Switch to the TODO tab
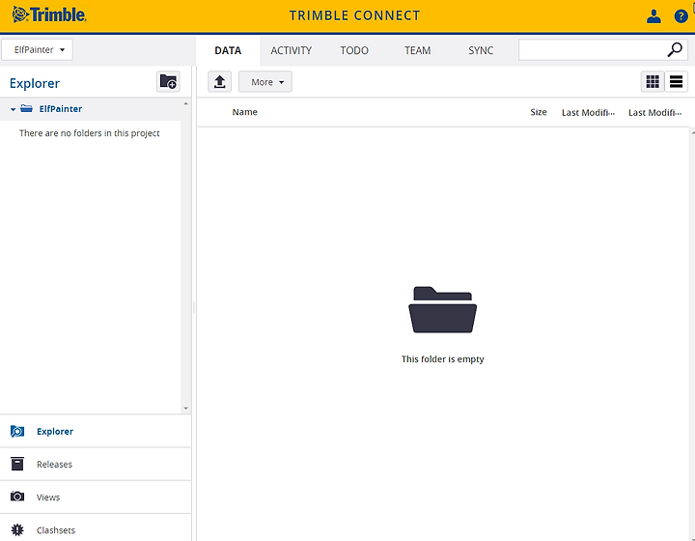The width and height of the screenshot is (695, 541). 354,50
